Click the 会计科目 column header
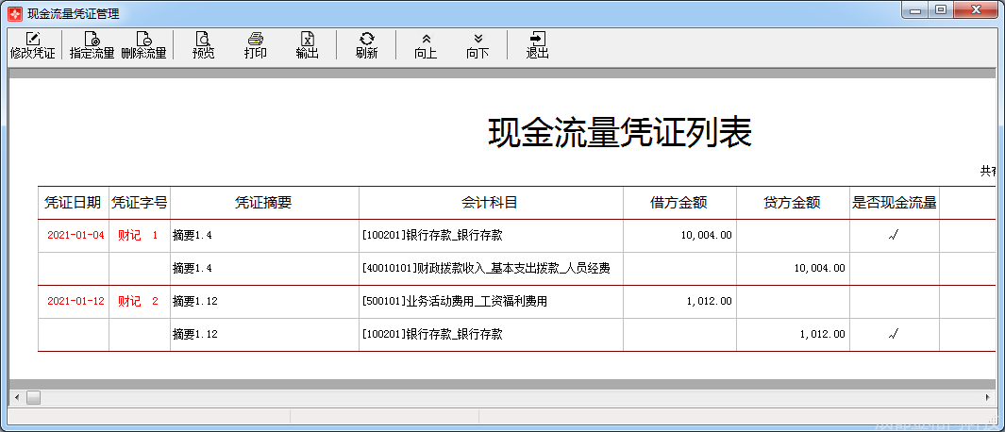1005x432 pixels. click(490, 203)
